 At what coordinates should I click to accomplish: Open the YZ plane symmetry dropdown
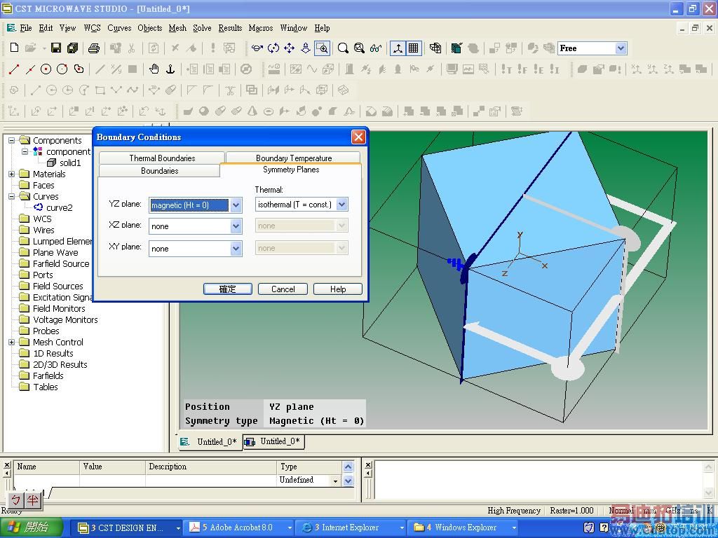(x=236, y=205)
